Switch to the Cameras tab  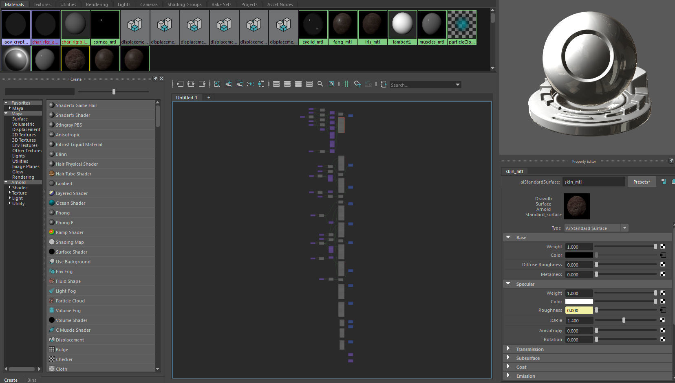149,4
